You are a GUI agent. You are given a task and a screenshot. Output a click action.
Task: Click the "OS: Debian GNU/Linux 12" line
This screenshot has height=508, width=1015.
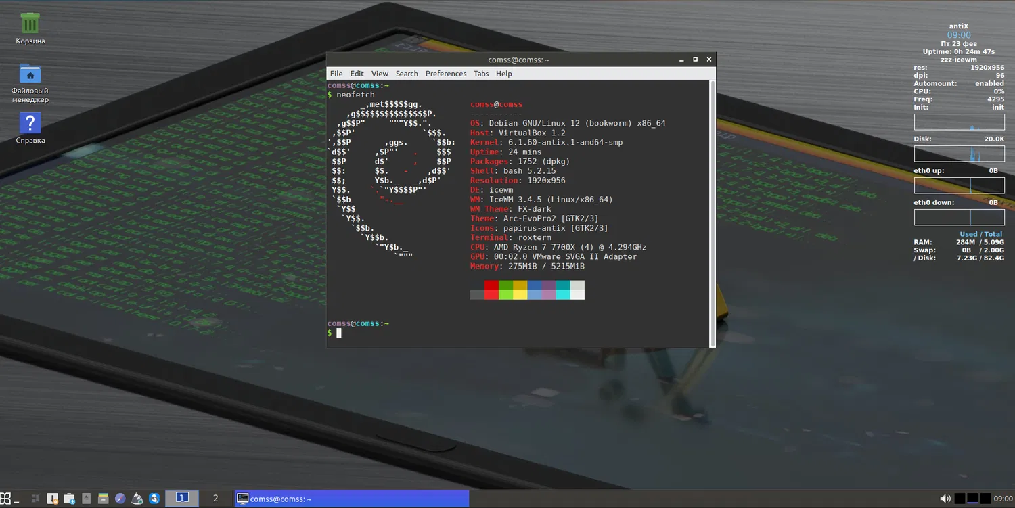pyautogui.click(x=568, y=124)
